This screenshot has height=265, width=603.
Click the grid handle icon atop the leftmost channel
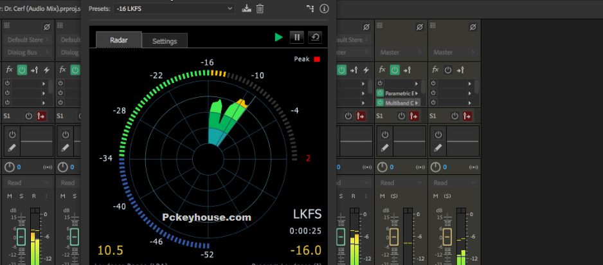[x=6, y=26]
